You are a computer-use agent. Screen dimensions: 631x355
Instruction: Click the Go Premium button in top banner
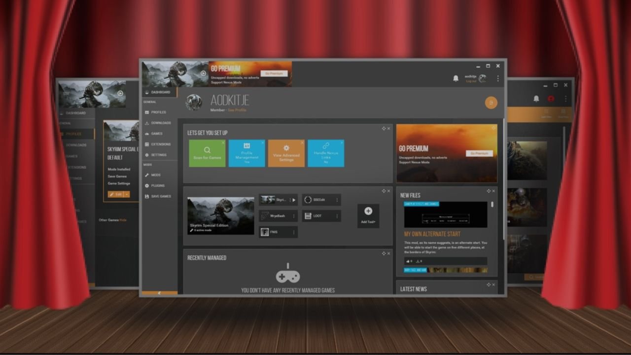[274, 73]
